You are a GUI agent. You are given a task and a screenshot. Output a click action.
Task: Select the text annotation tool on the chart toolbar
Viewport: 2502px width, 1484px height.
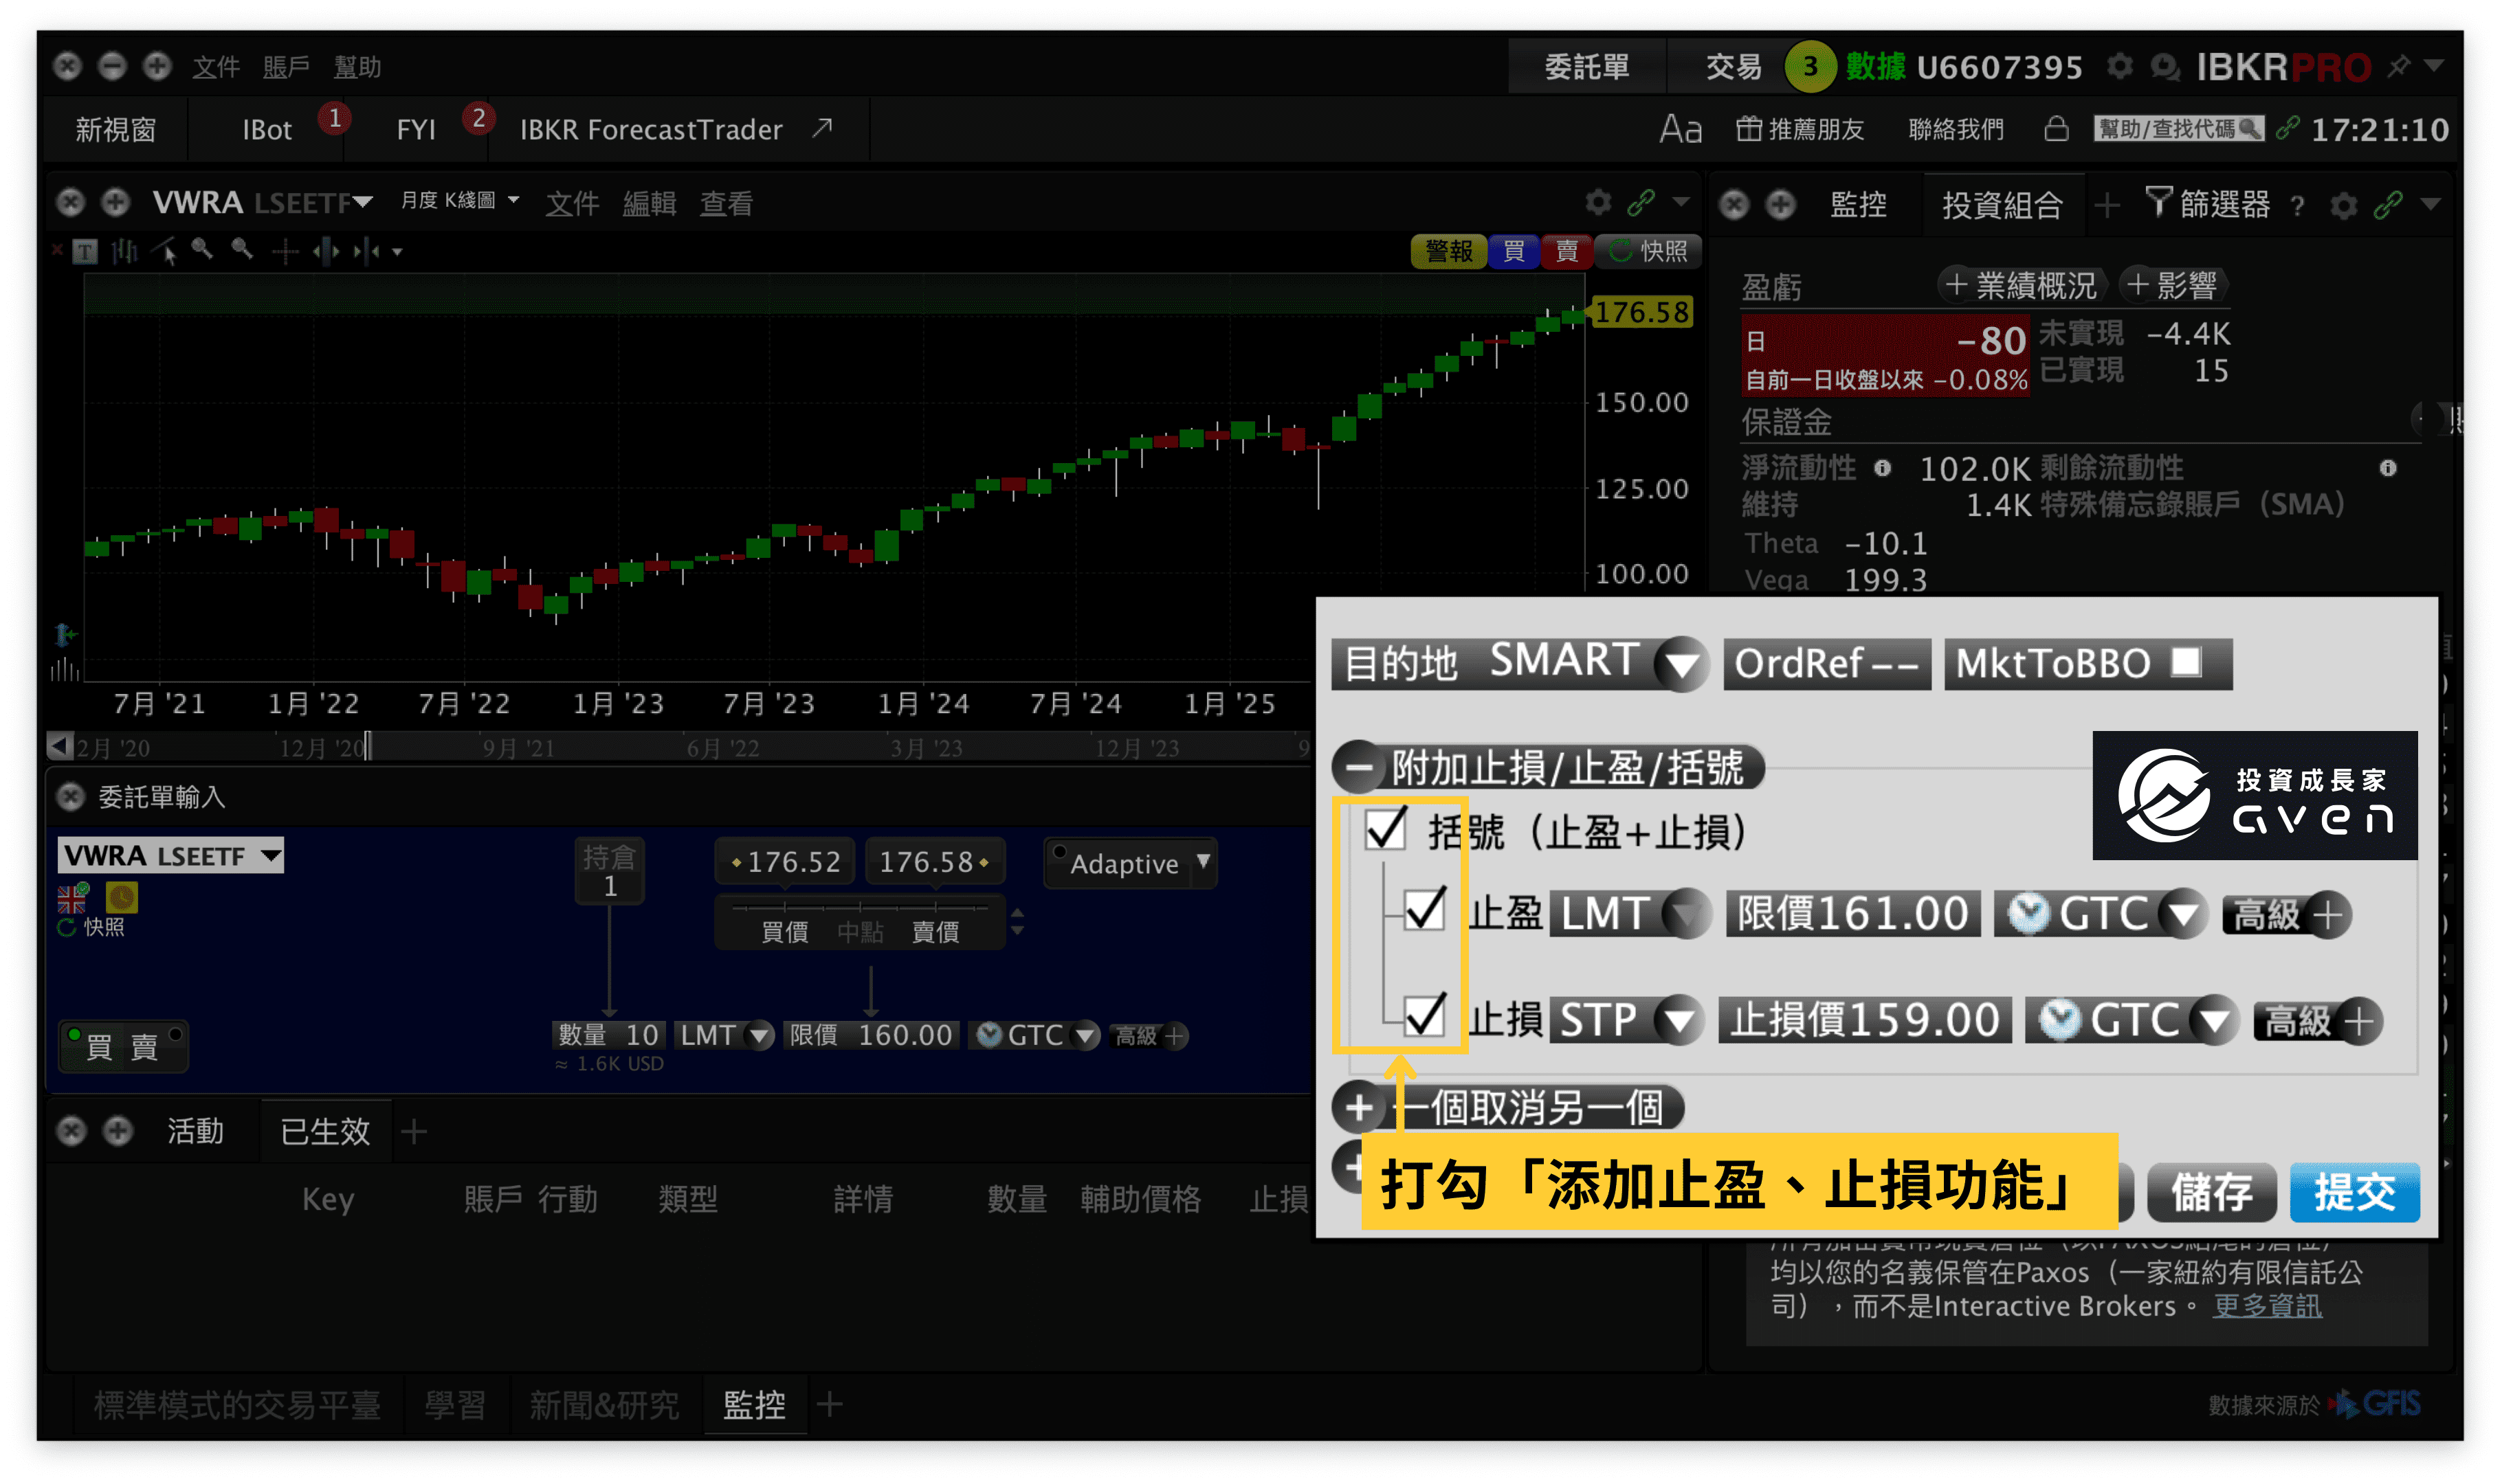pos(85,251)
